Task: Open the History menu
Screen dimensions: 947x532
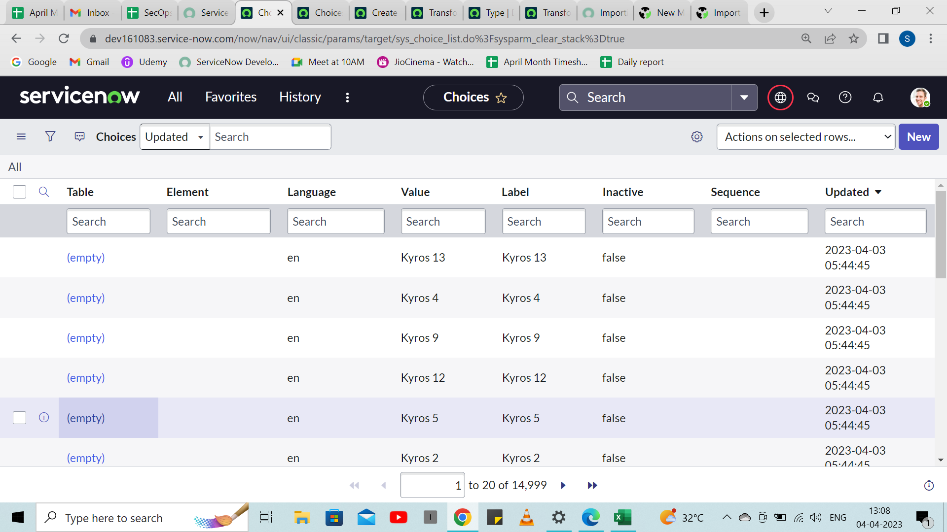Action: [x=300, y=97]
